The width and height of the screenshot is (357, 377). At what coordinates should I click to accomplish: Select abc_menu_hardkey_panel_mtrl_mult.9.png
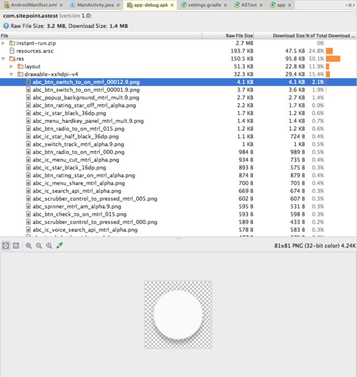pyautogui.click(x=178, y=121)
